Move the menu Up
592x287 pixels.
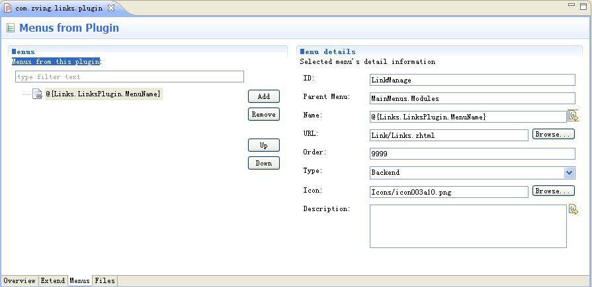coord(263,145)
